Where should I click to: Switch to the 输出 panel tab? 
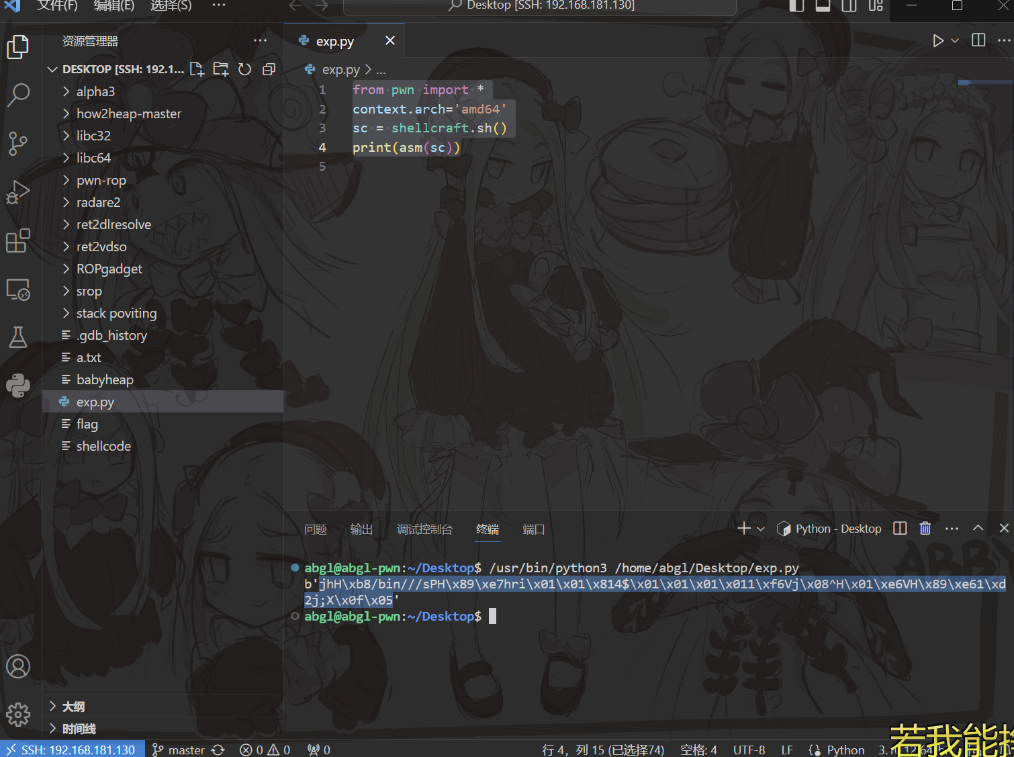[x=361, y=529]
